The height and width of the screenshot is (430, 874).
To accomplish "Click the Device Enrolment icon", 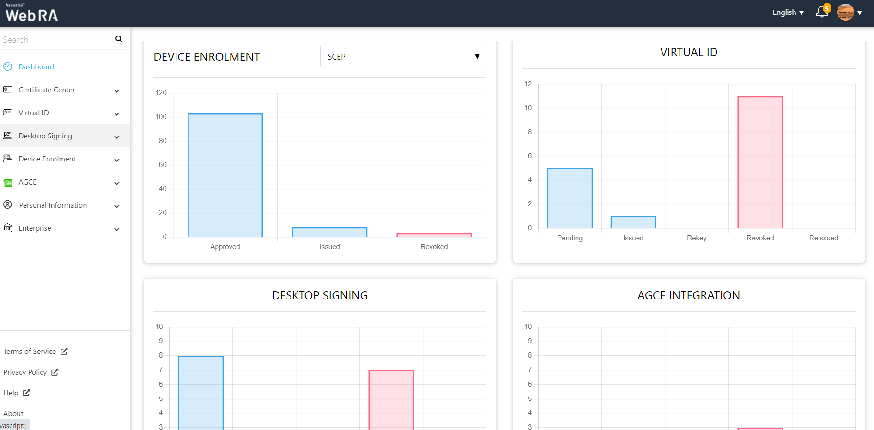I will tap(8, 159).
